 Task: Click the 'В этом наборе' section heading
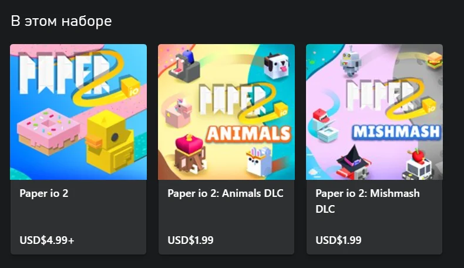[61, 21]
